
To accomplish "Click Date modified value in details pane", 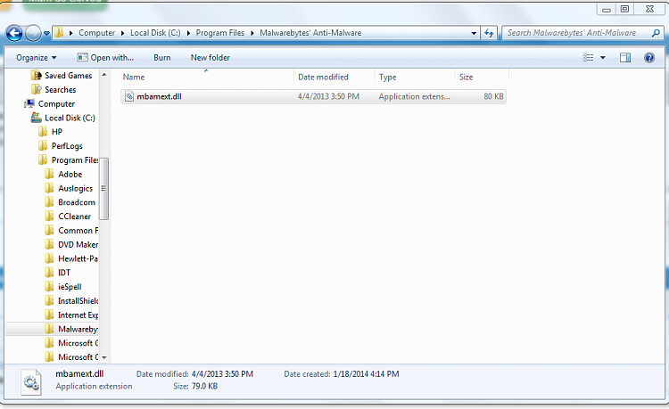I will click(x=222, y=373).
